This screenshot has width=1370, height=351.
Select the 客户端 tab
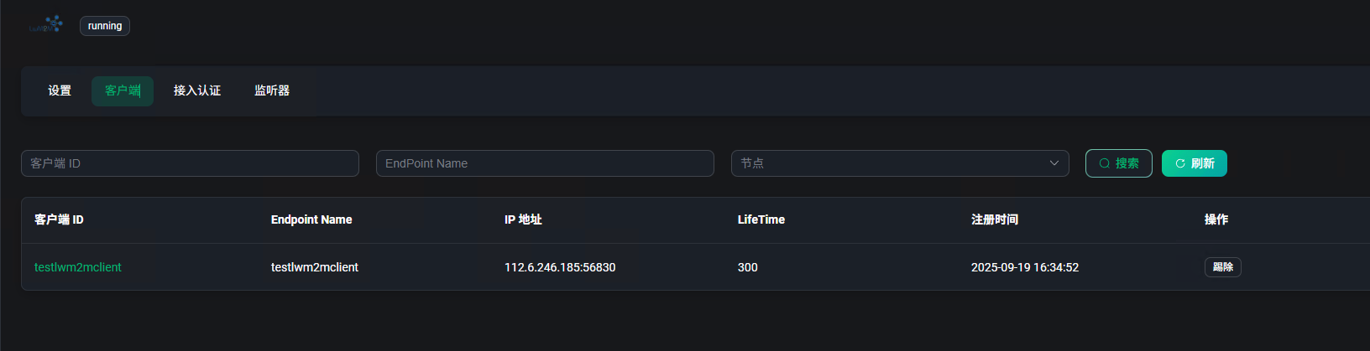point(123,90)
